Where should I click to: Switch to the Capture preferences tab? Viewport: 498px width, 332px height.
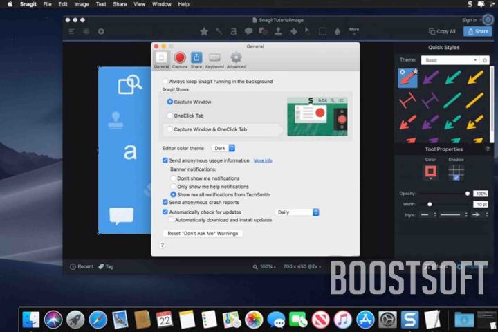point(180,60)
